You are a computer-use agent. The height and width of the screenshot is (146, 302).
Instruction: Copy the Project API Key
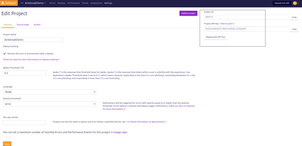(294, 29)
